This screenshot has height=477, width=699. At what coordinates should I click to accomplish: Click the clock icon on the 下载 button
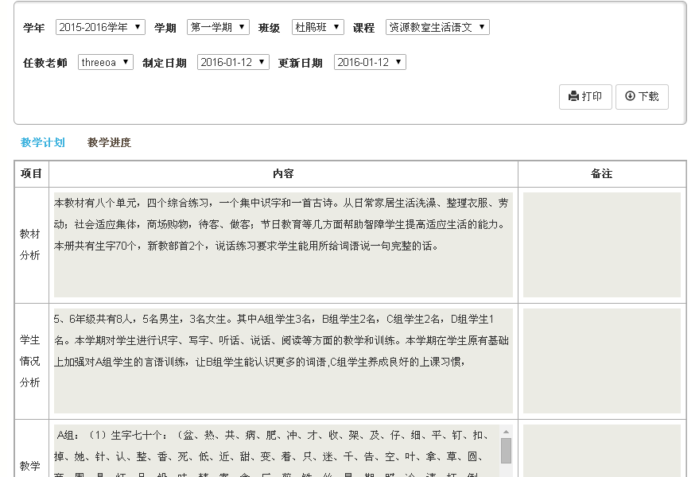point(629,97)
